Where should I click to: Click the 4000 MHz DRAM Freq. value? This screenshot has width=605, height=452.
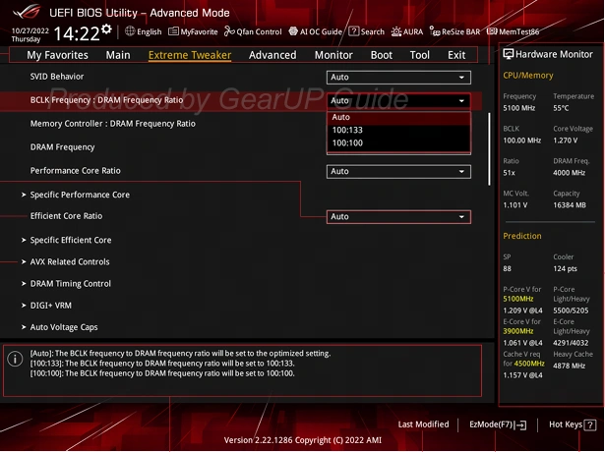click(570, 173)
